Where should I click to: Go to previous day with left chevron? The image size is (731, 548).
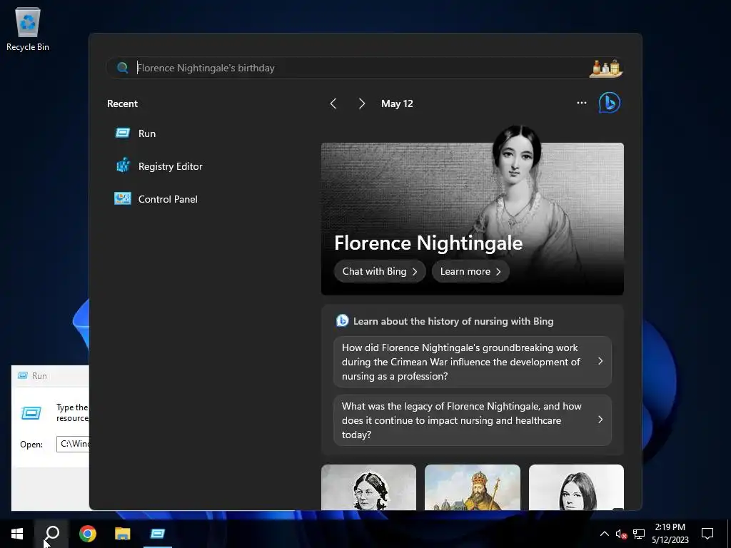pyautogui.click(x=333, y=103)
